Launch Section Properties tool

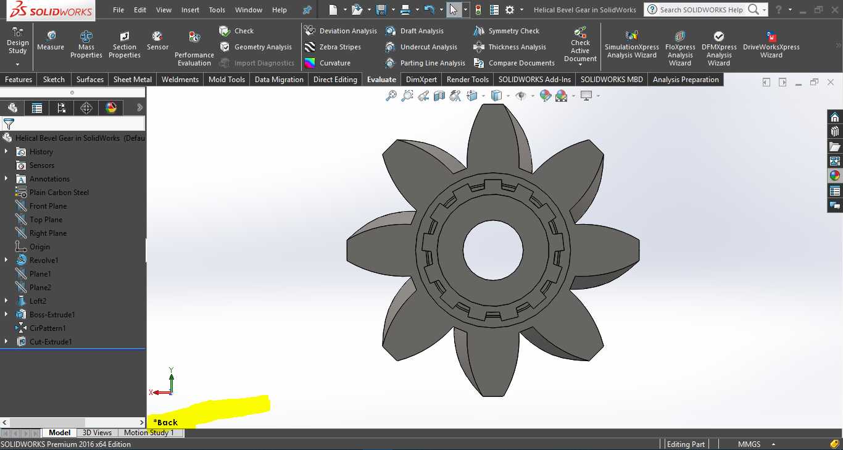pyautogui.click(x=125, y=45)
